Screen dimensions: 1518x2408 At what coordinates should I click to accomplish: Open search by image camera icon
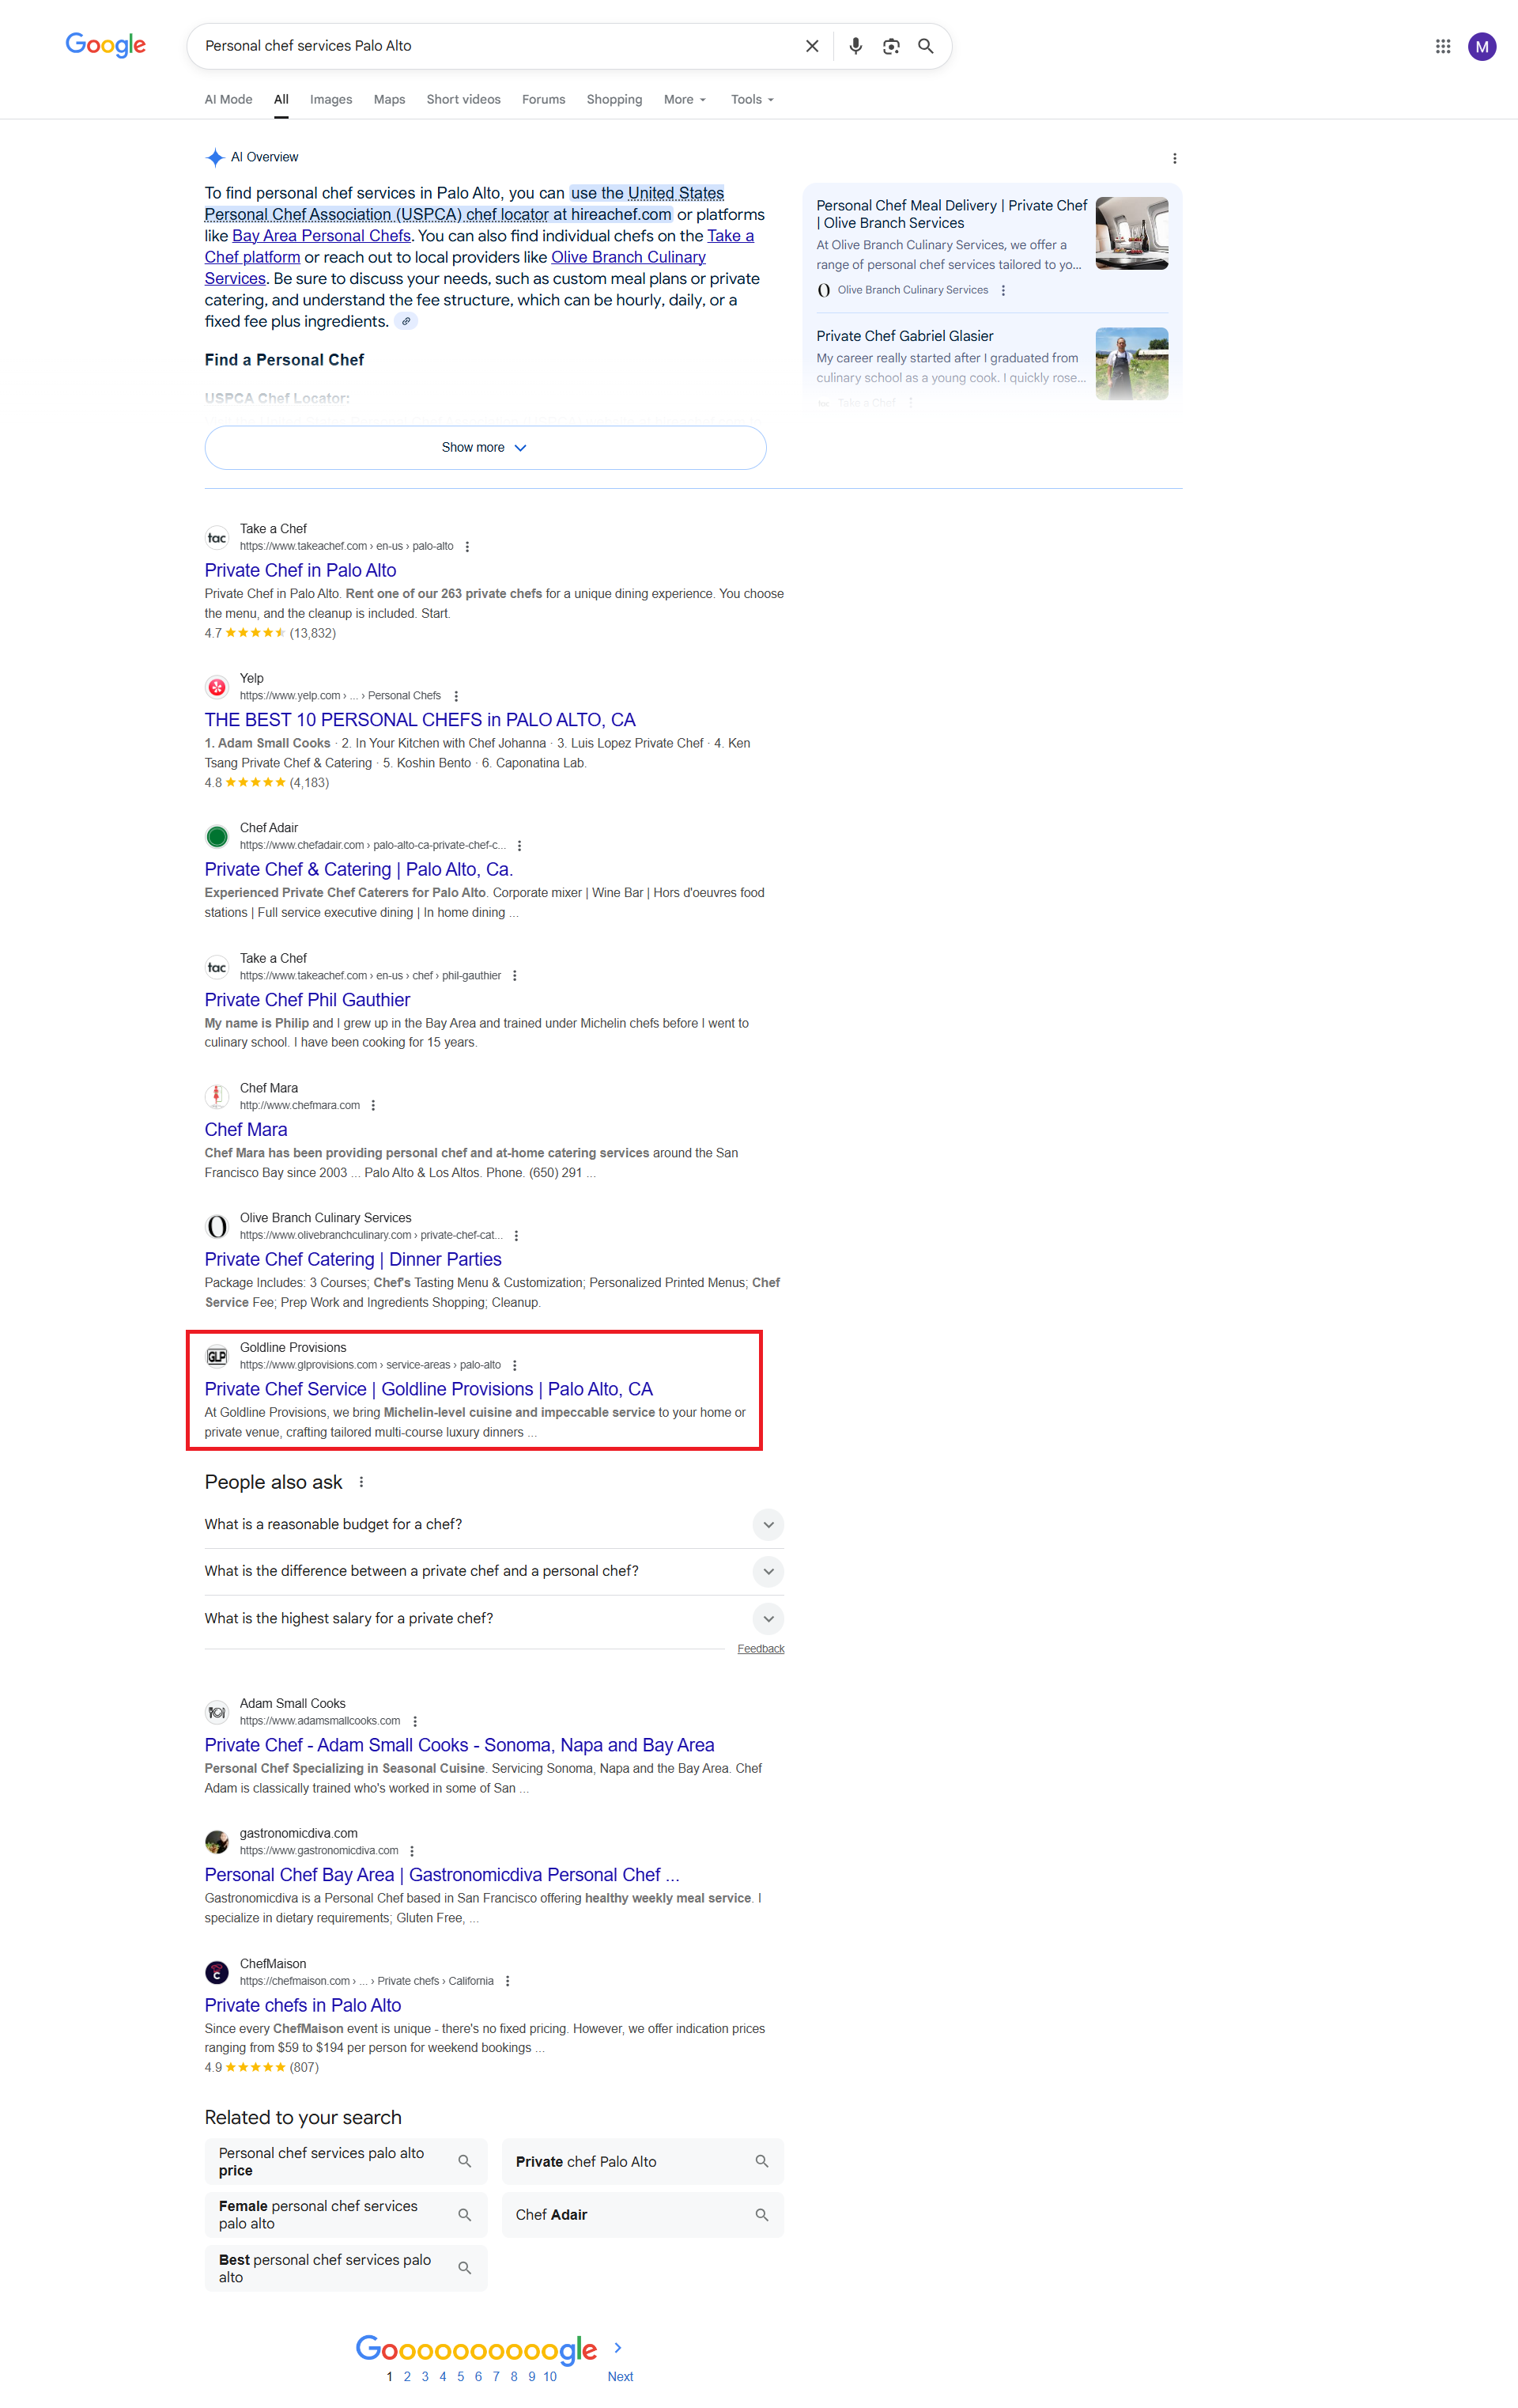[890, 46]
